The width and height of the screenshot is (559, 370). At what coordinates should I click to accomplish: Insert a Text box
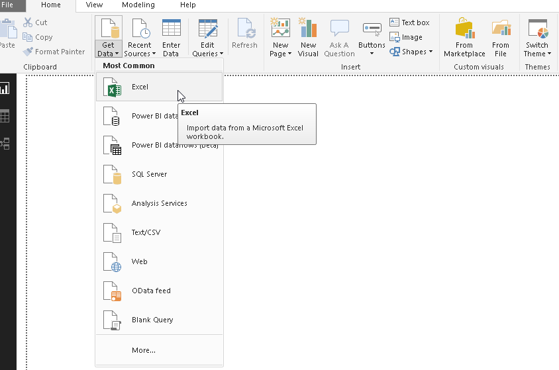pos(409,23)
